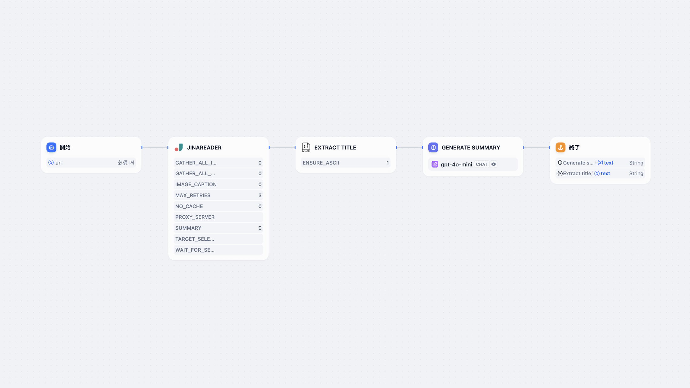Screen dimensions: 690x388
Task: Click the blue home icon on Start node
Action: 51,147
